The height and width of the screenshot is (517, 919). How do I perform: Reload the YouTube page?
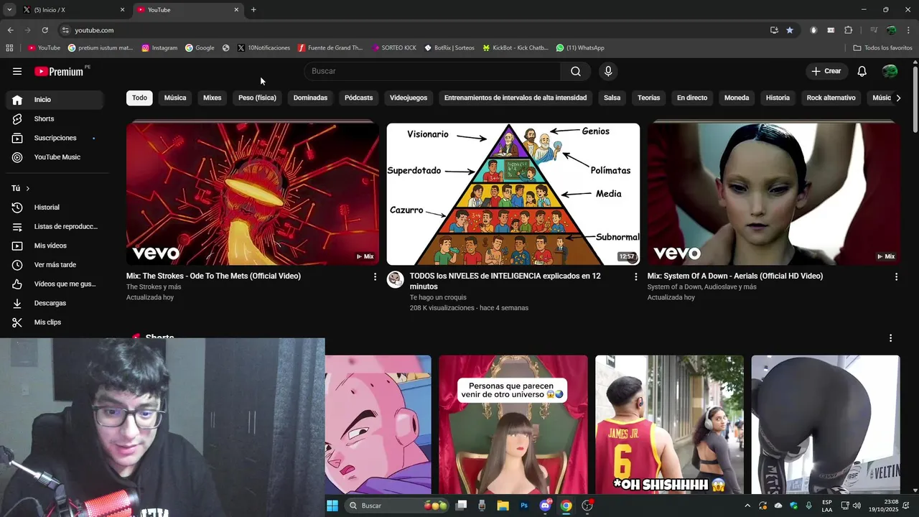[45, 30]
